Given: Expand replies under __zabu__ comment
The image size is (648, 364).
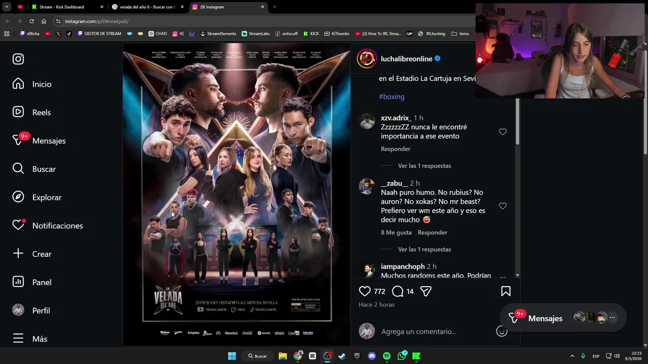Looking at the screenshot, I should (x=424, y=249).
